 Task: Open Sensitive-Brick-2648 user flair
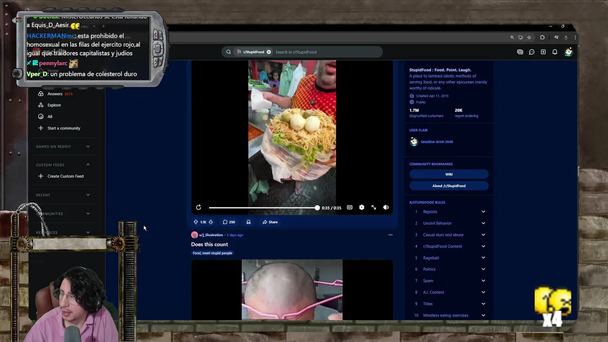point(431,142)
